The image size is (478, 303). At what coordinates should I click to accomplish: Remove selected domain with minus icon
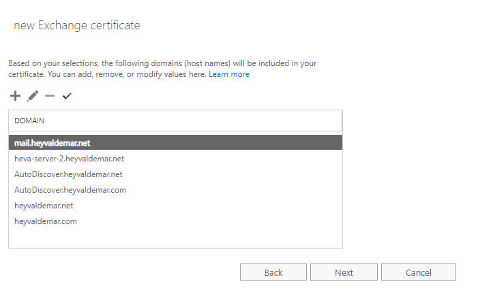click(x=50, y=96)
